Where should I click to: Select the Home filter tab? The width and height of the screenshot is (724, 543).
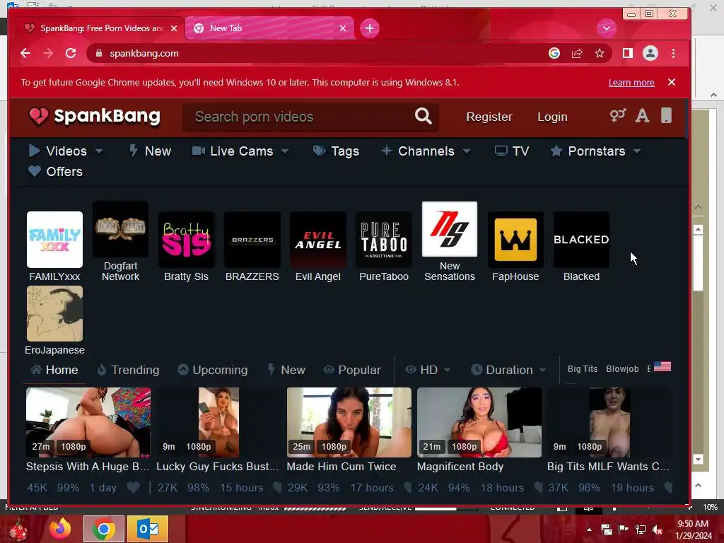54,370
